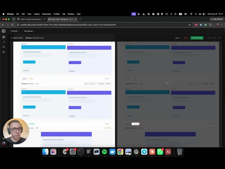Open the settings gear sidebar icon
225x169 pixels.
(4, 52)
